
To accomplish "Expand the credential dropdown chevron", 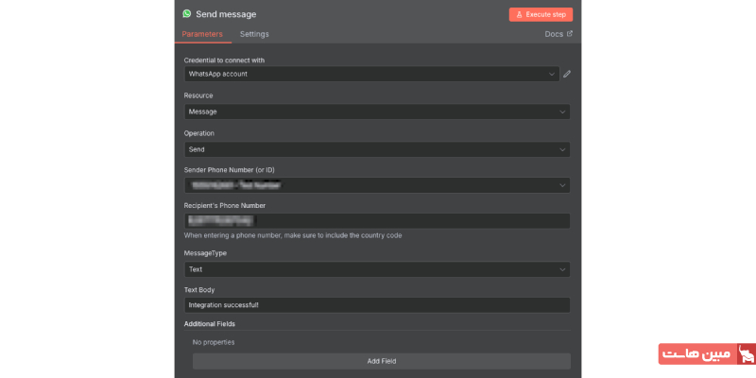I will pos(552,74).
